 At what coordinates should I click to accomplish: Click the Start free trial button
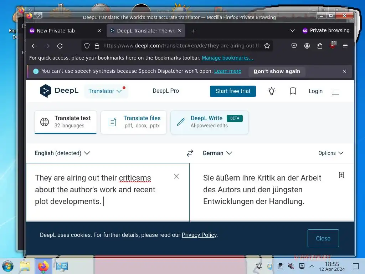click(233, 91)
